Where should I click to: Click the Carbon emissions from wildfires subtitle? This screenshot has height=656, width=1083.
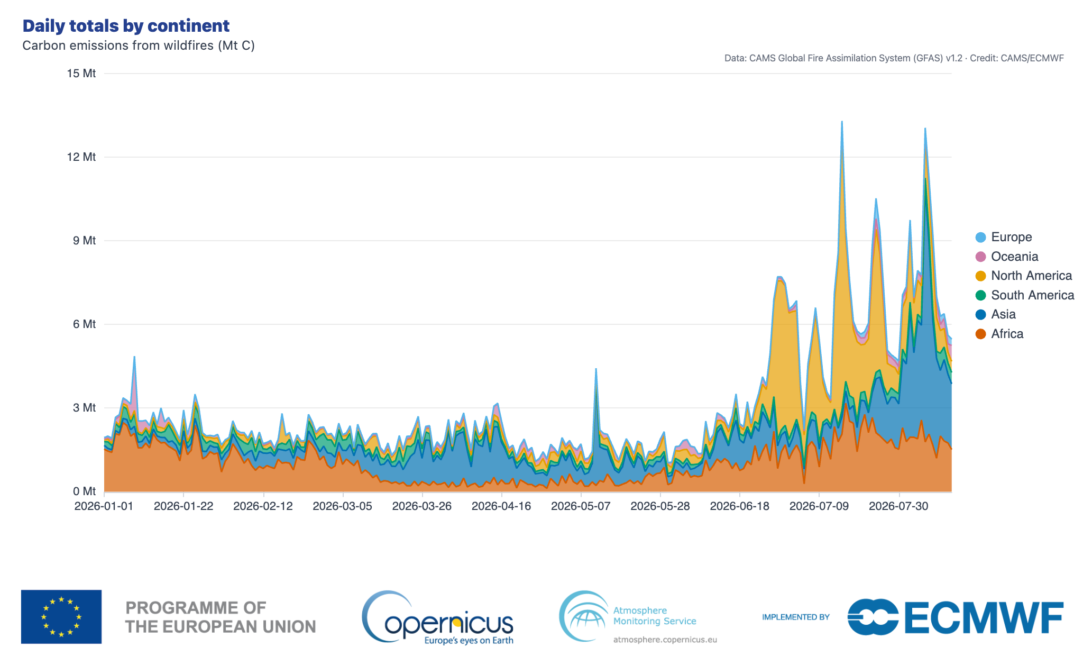point(139,45)
